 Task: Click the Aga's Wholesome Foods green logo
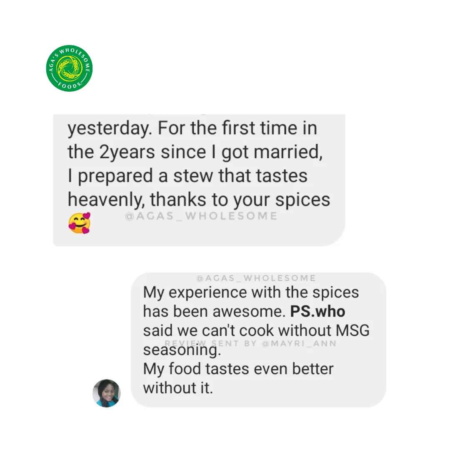(69, 68)
